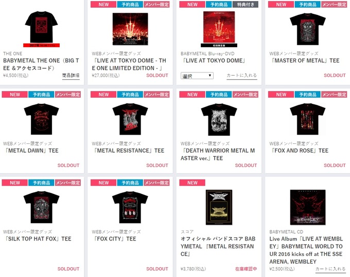Click カートに入れる for LIVE AT TOKYO DOME Blu-ray
The width and height of the screenshot is (350, 277).
(x=242, y=76)
